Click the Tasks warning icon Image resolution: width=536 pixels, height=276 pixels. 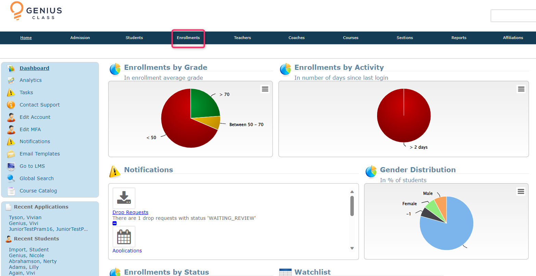[11, 93]
